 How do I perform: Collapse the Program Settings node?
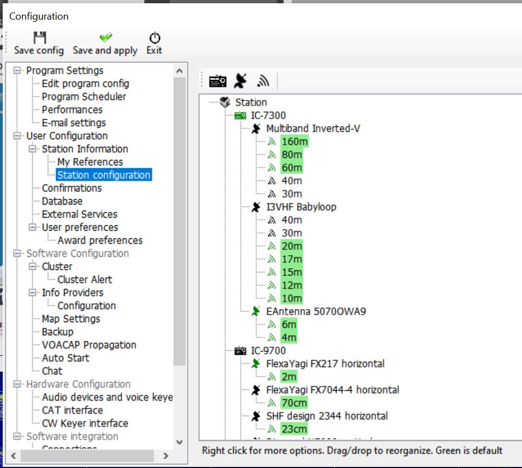[x=17, y=71]
